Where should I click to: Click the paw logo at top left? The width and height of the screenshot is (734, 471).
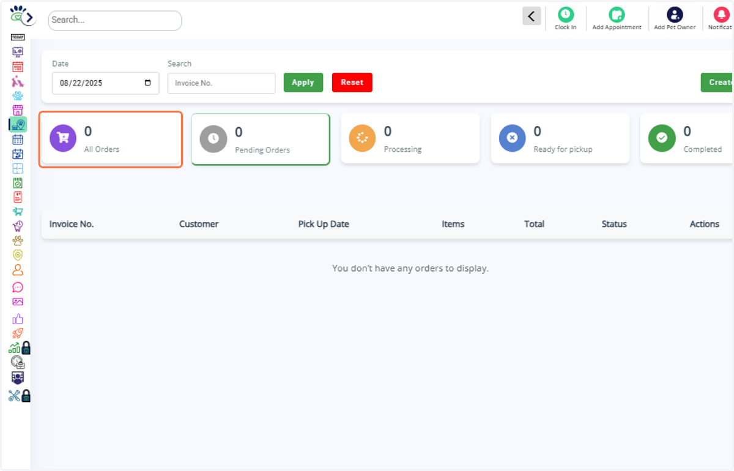(x=17, y=14)
